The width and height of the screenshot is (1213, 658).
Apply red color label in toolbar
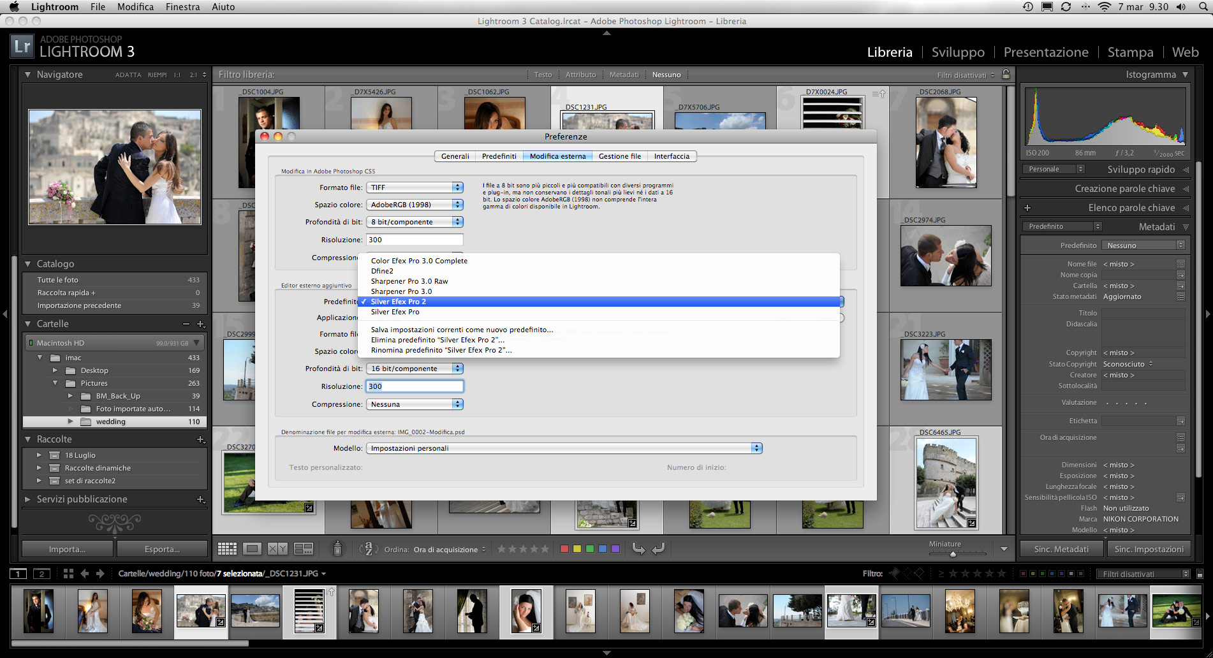click(564, 548)
